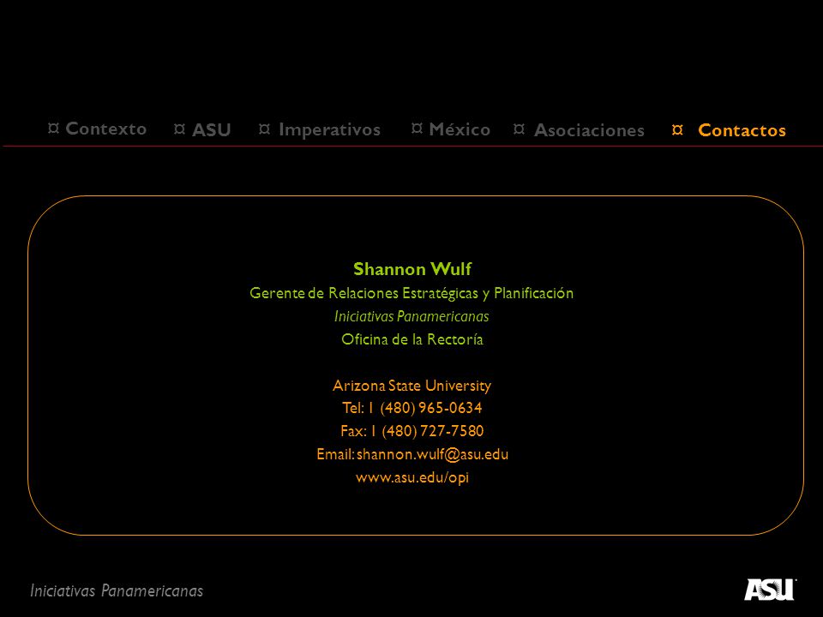The height and width of the screenshot is (617, 823).
Task: Select 'Oficina de la Rectoría' text
Action: point(412,339)
